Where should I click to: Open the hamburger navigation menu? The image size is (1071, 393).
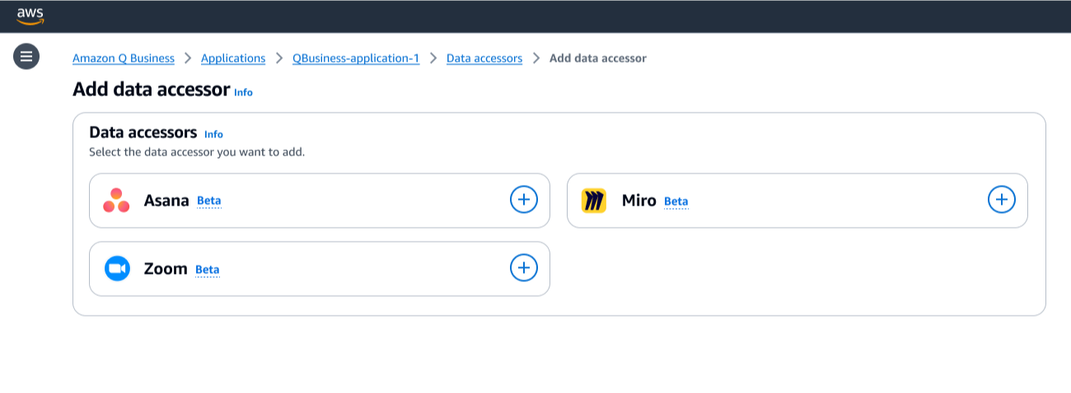pos(26,56)
